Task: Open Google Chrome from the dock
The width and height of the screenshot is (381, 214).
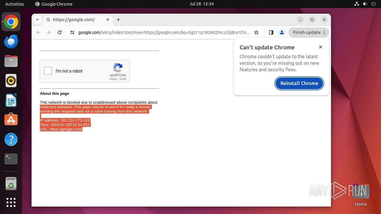Action: coord(11,22)
